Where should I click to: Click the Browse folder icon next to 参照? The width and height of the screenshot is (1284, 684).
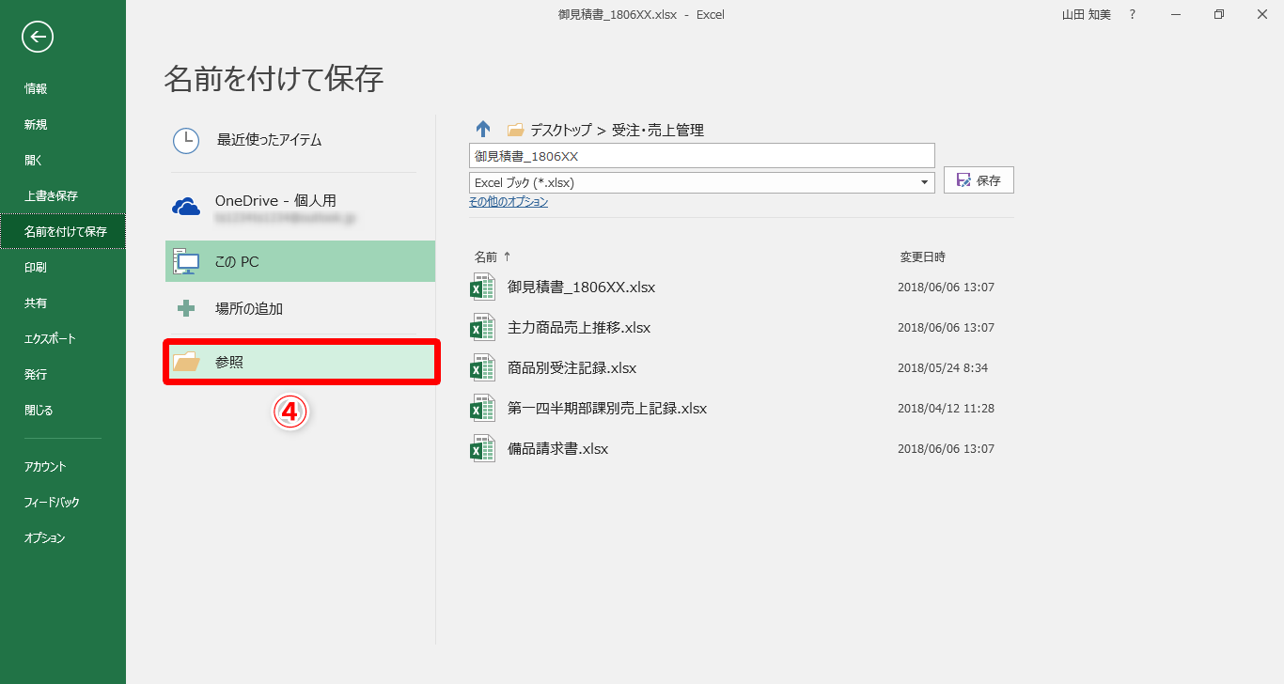186,362
